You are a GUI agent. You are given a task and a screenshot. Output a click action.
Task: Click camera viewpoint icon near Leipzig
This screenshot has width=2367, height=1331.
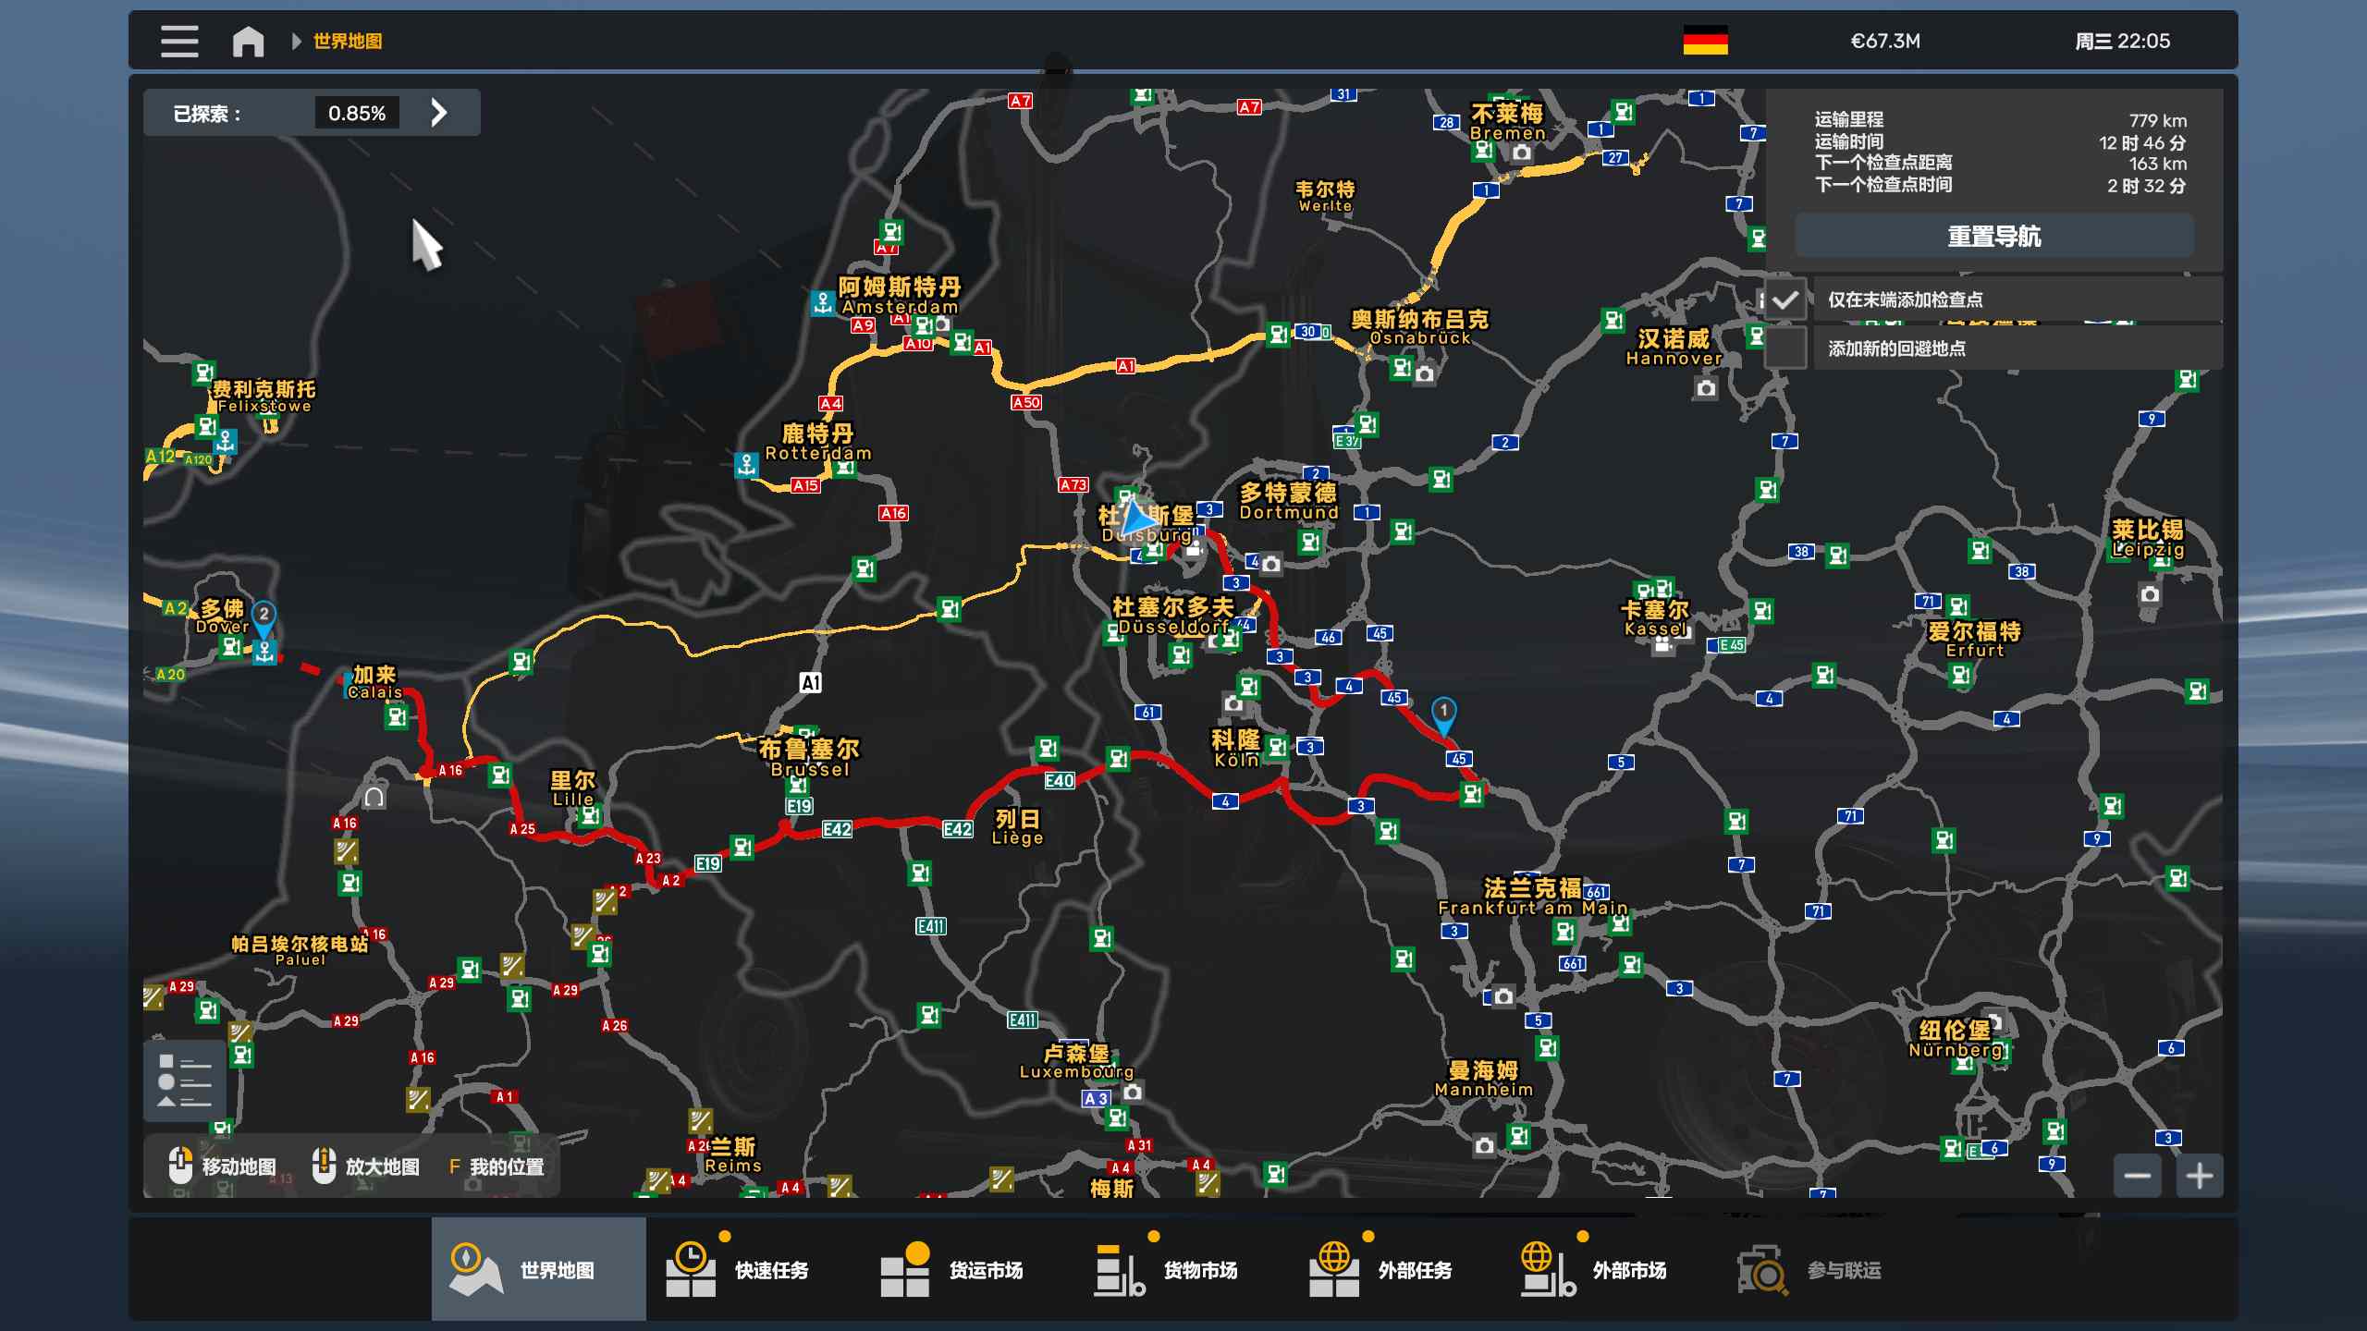(x=2150, y=594)
